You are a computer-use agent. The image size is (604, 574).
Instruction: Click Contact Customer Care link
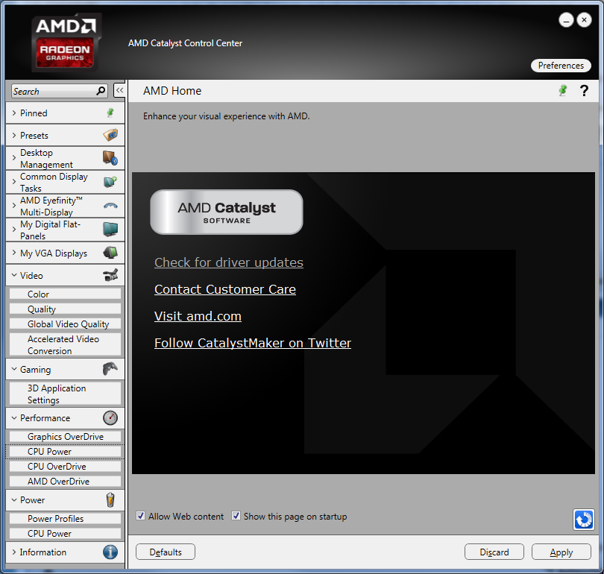tap(225, 289)
